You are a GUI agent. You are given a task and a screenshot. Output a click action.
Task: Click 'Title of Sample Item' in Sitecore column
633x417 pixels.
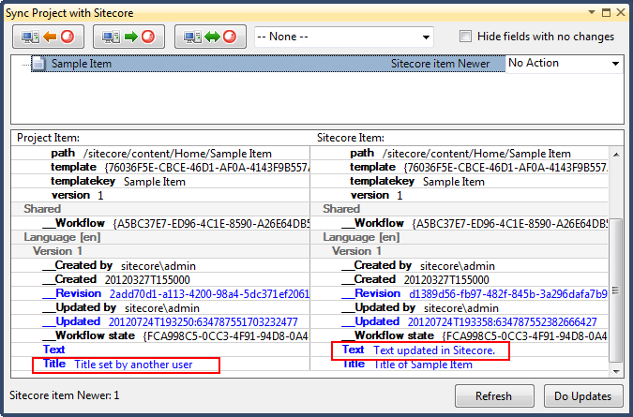pyautogui.click(x=423, y=365)
